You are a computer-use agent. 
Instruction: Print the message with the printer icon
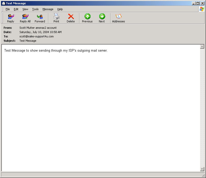[56, 18]
